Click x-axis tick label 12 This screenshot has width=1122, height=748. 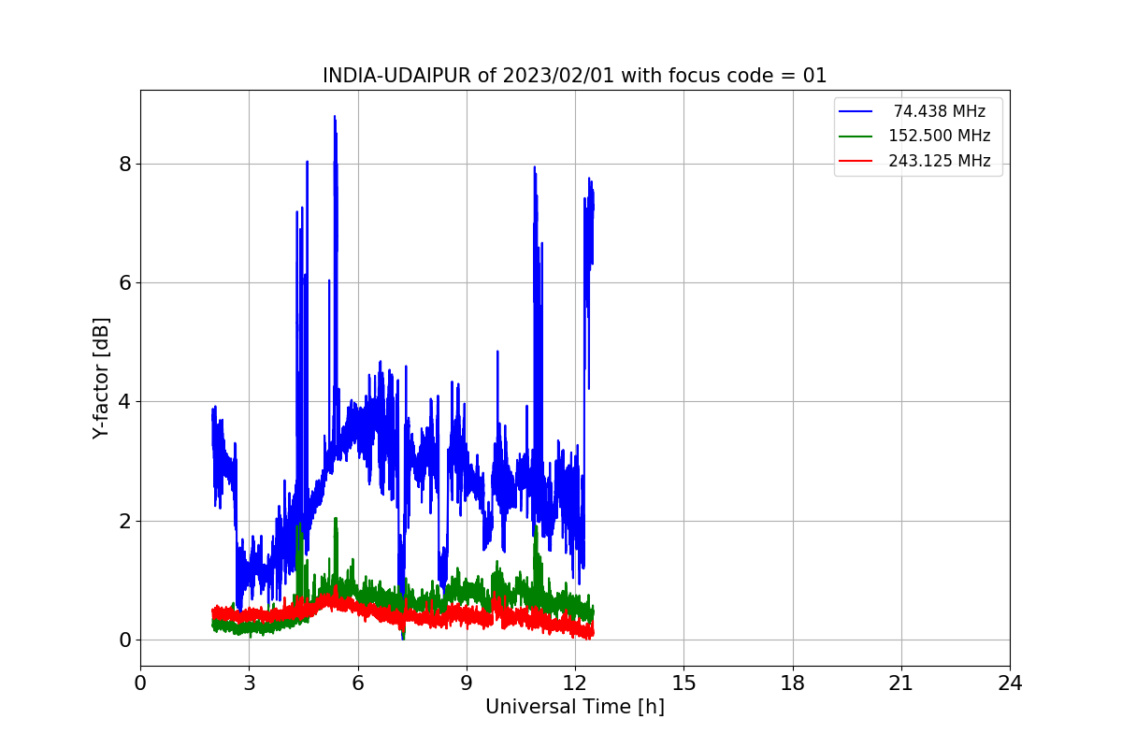pos(575,683)
